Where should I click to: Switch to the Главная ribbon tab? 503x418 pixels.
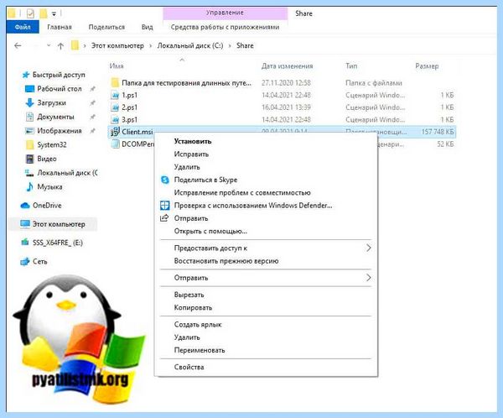60,27
